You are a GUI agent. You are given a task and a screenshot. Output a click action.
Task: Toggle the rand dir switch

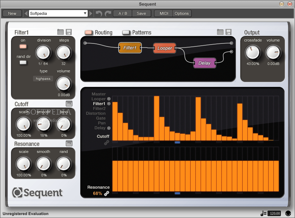coord(23,63)
